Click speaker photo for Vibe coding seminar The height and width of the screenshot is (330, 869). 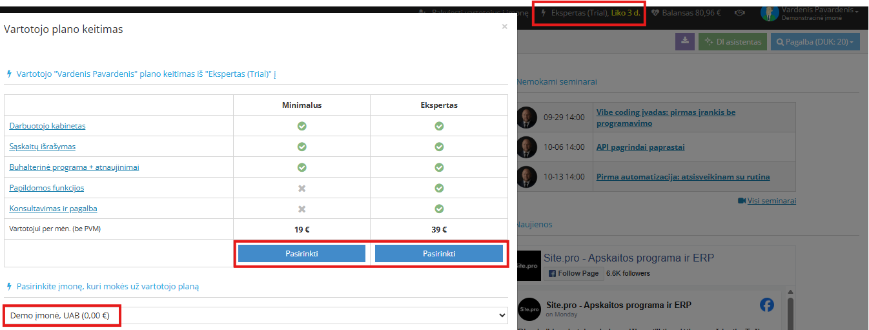point(527,117)
